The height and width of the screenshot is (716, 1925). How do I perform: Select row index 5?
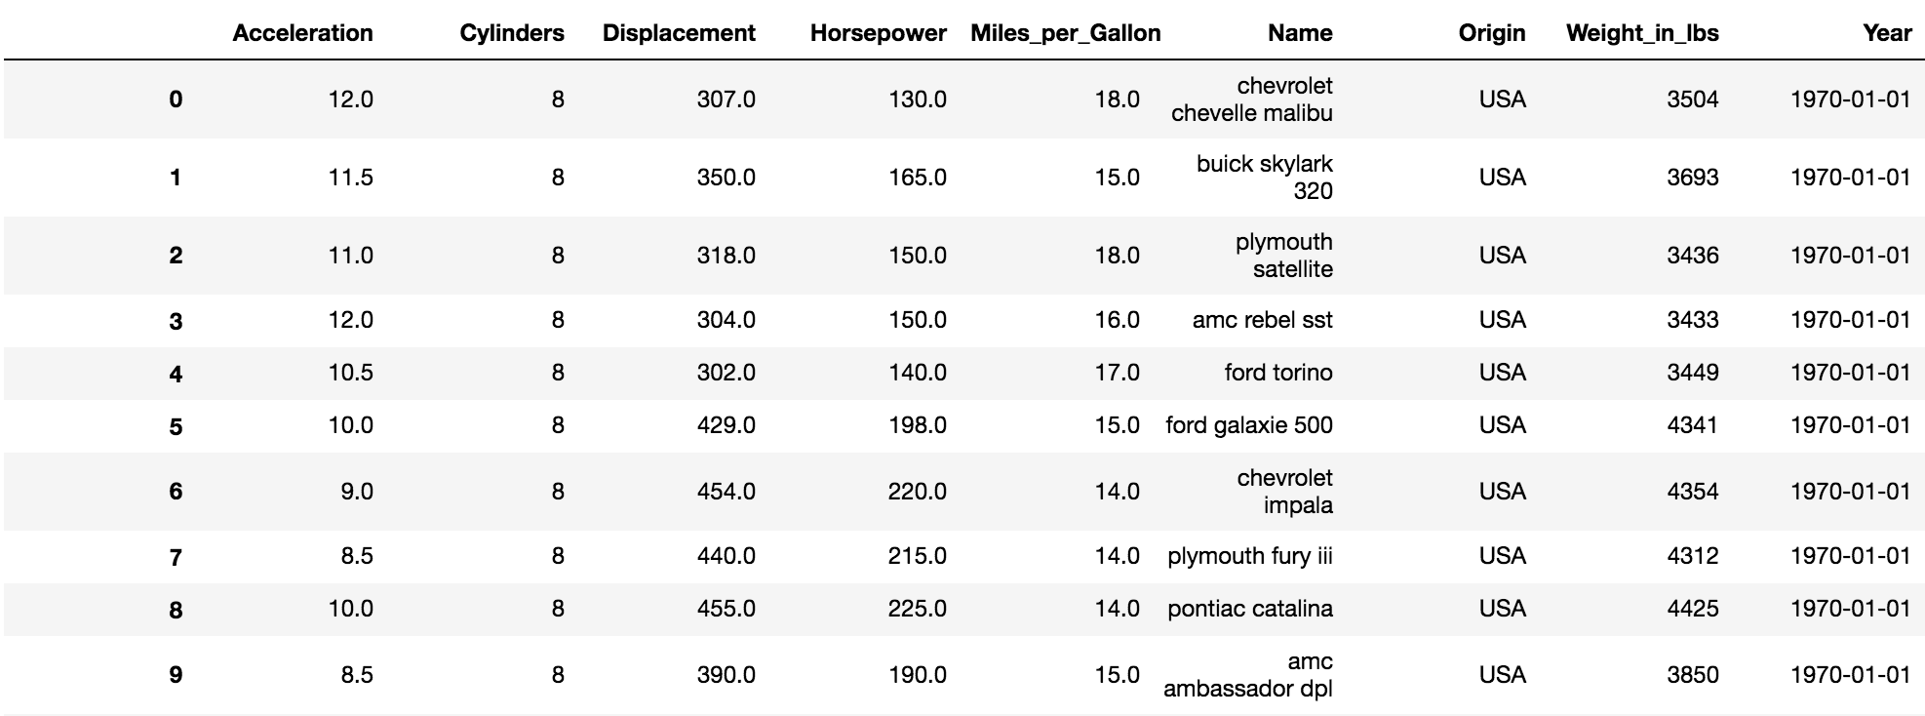tap(176, 426)
